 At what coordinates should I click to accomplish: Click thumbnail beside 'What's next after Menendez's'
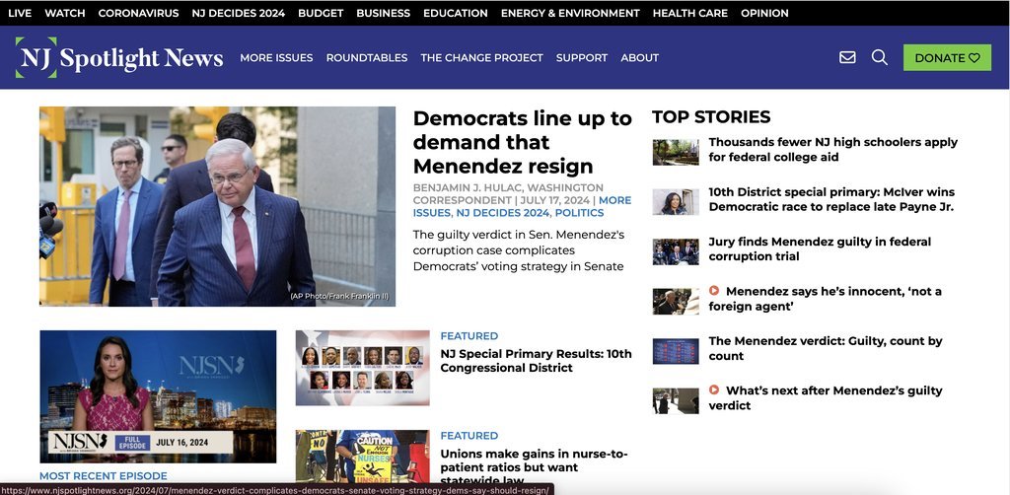(x=675, y=400)
